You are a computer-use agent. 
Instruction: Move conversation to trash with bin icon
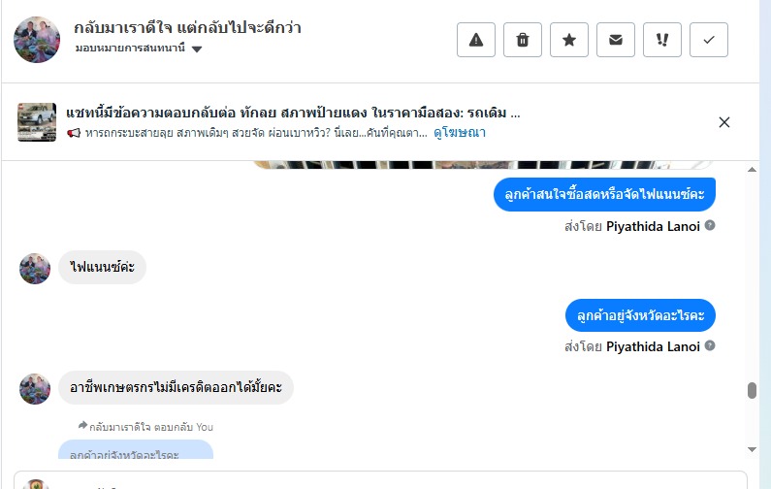tap(523, 40)
